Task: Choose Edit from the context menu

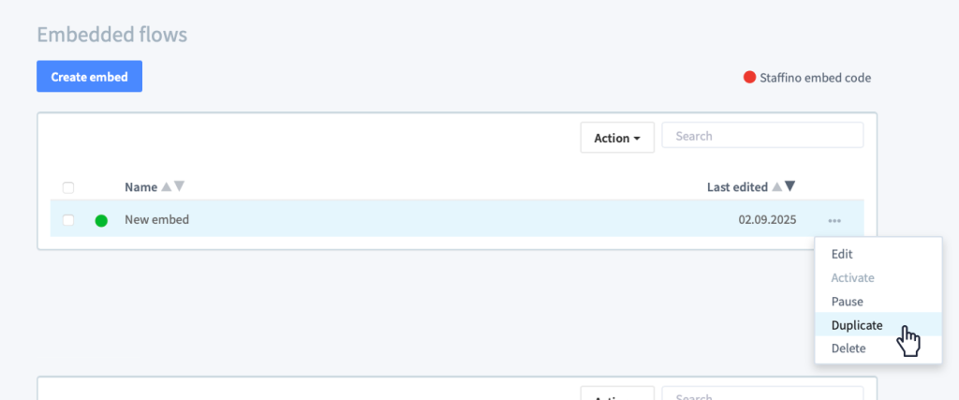Action: pyautogui.click(x=842, y=255)
